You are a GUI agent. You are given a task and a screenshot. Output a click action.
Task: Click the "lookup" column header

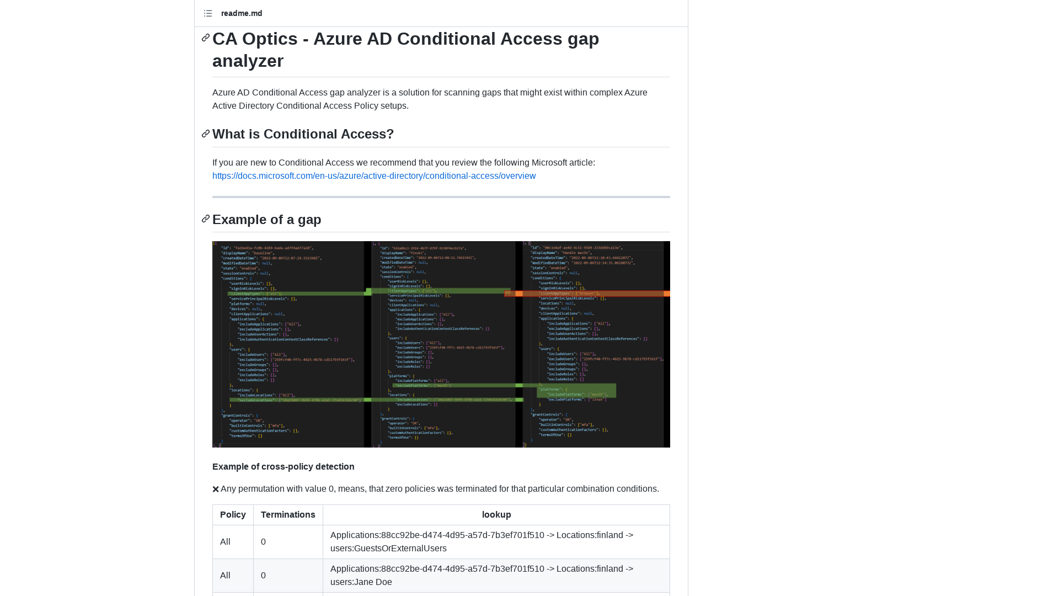point(496,514)
